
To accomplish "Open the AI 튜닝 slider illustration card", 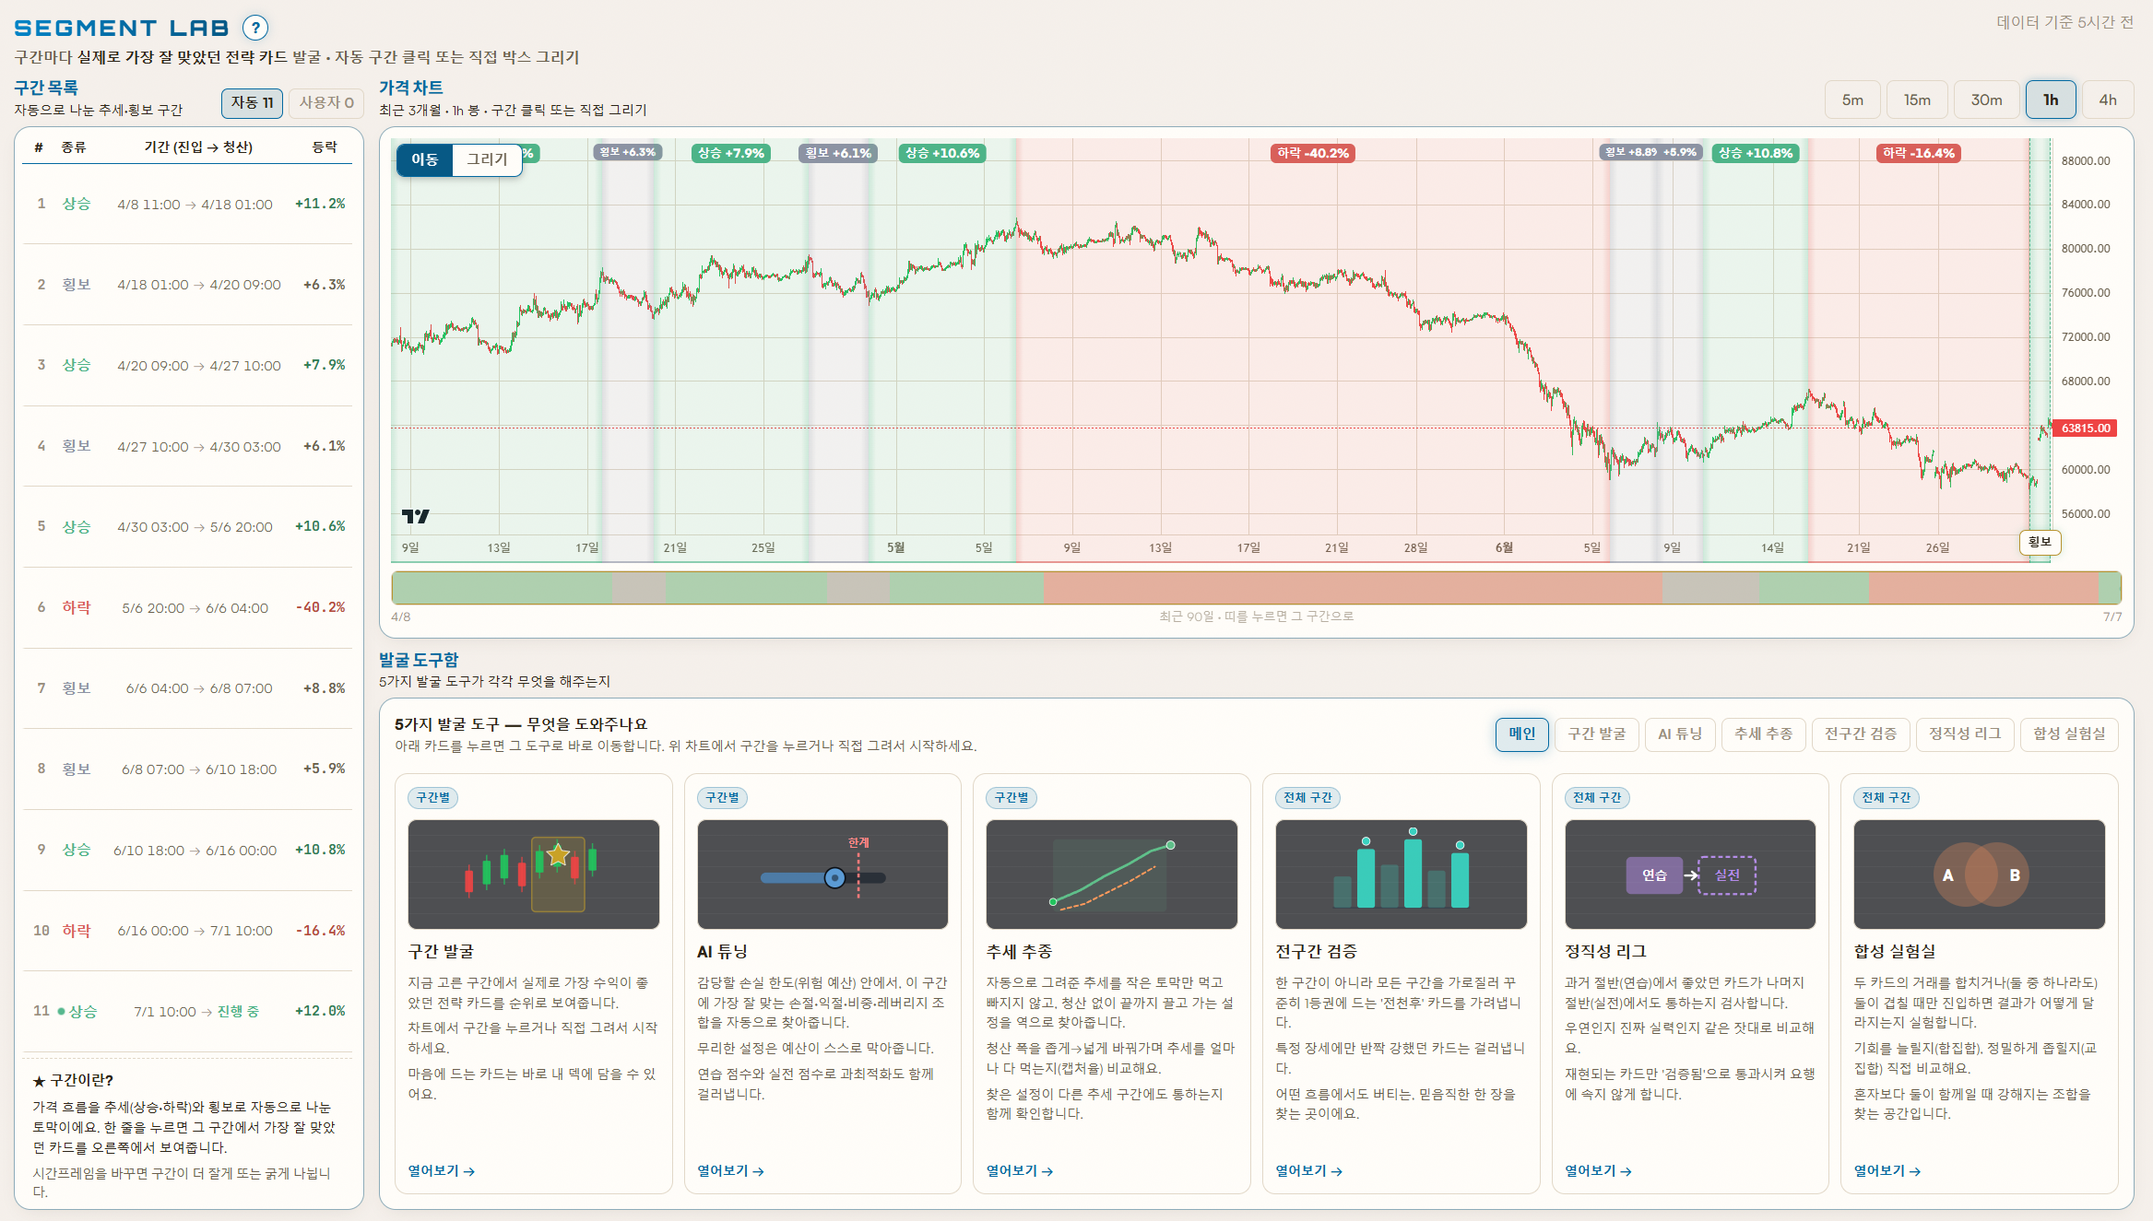I will click(822, 875).
